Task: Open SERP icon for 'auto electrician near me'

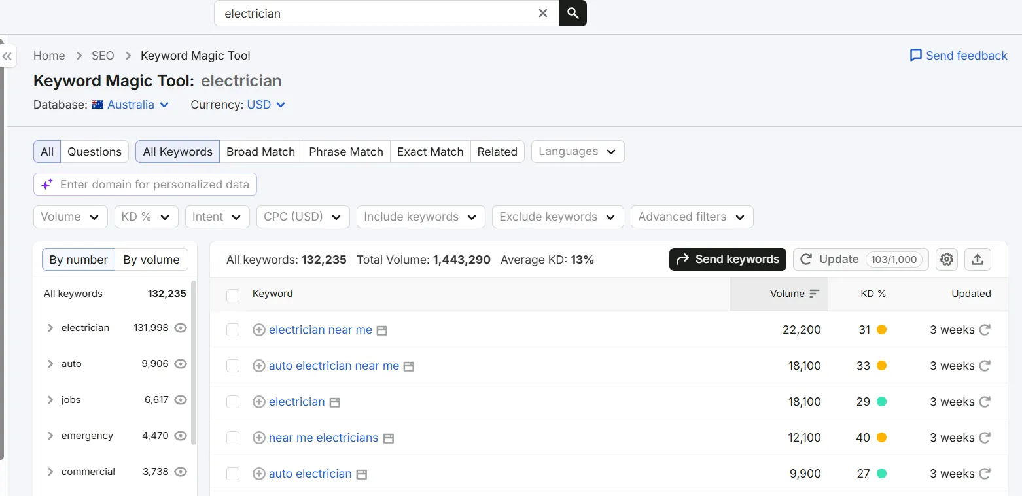Action: (409, 366)
